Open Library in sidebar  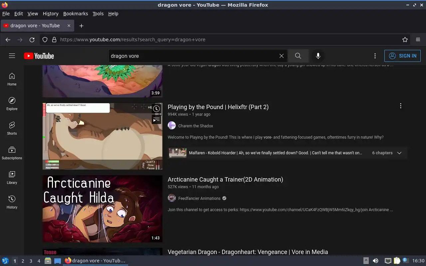(x=12, y=178)
